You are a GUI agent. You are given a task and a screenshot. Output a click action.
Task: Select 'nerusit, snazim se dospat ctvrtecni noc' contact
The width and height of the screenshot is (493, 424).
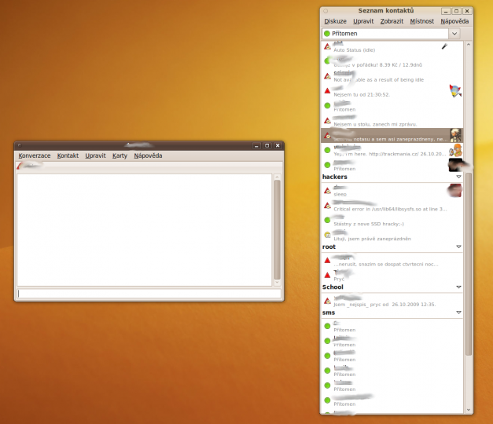coord(392,261)
